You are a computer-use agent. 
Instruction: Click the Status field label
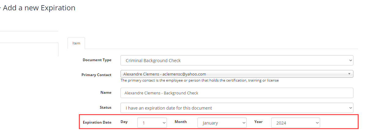[105, 107]
